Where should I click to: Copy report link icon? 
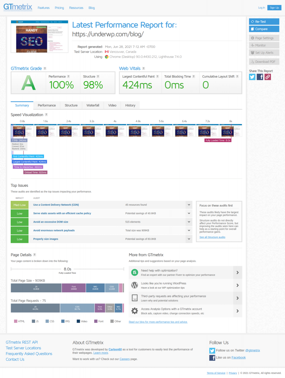click(x=268, y=77)
